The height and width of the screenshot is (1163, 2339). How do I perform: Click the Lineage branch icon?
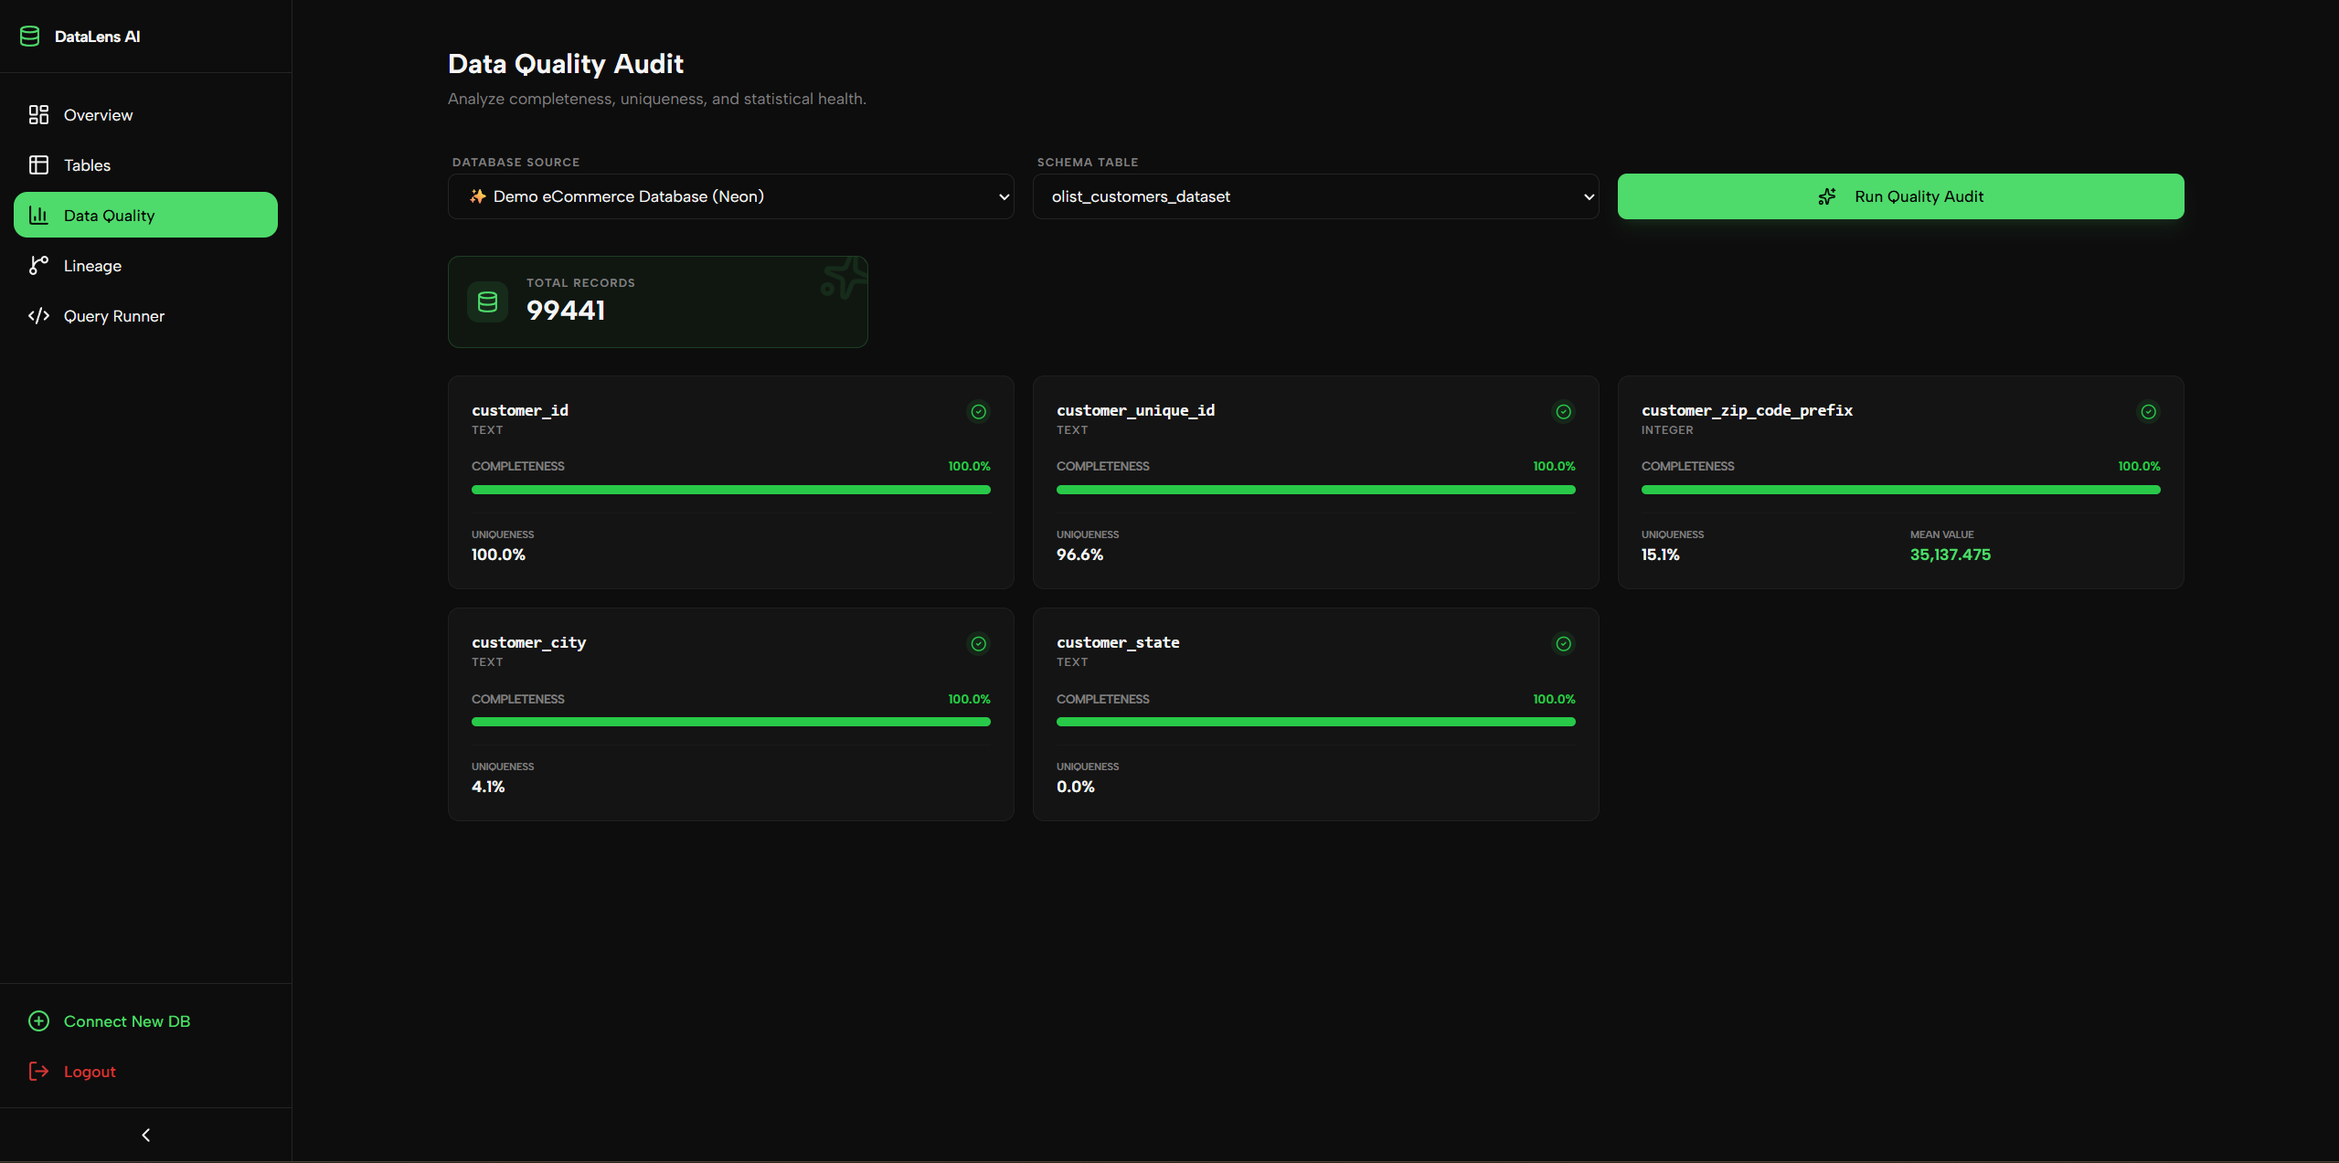coord(38,265)
